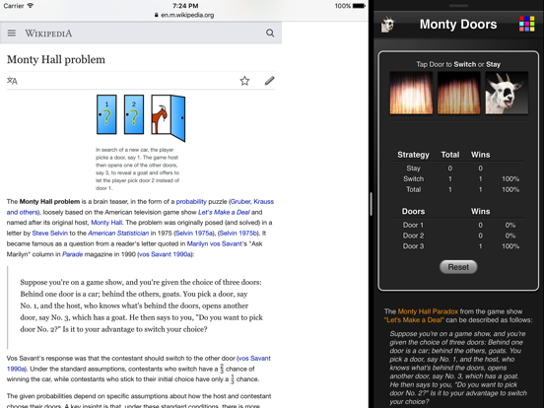The width and height of the screenshot is (544, 408).
Task: Tap the Wi-Fi status icon
Action: pos(31,6)
